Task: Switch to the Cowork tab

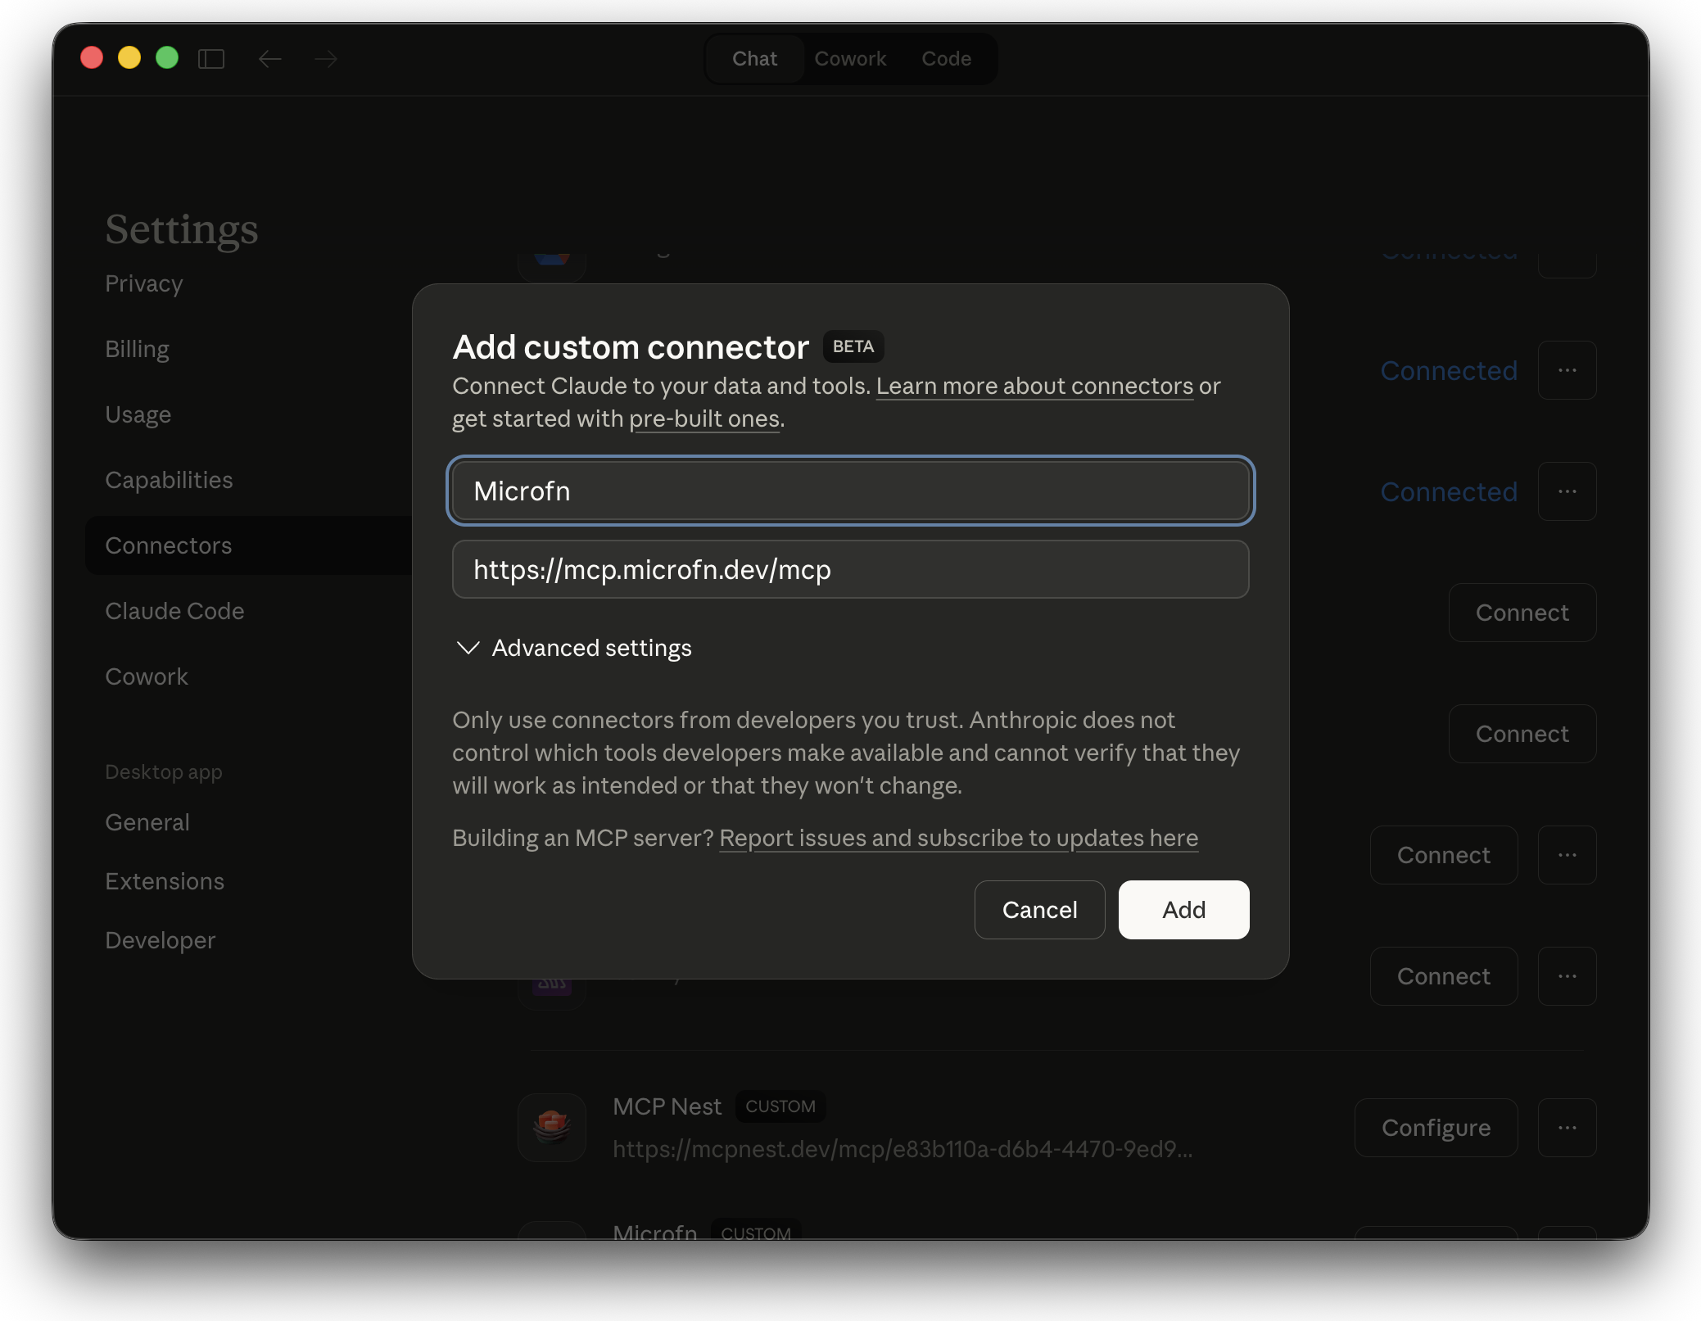Action: coord(850,59)
